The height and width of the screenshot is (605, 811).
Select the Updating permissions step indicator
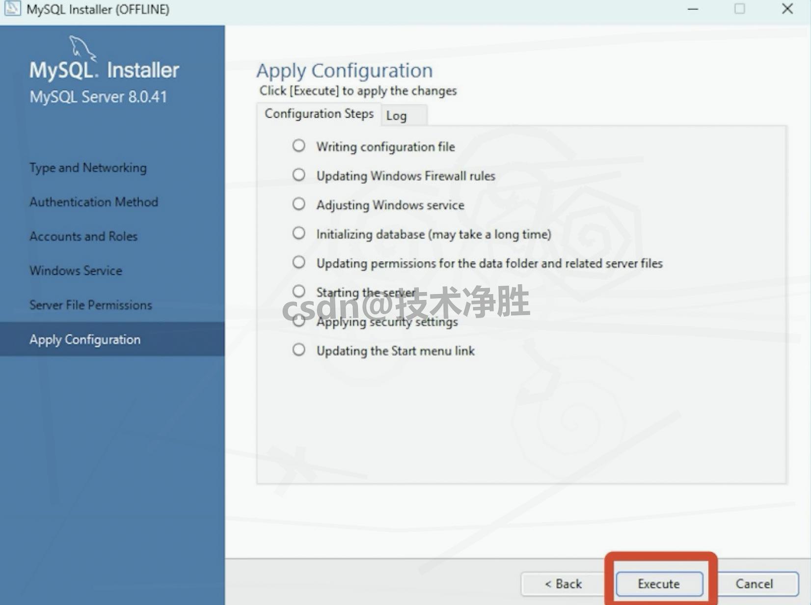click(x=298, y=262)
